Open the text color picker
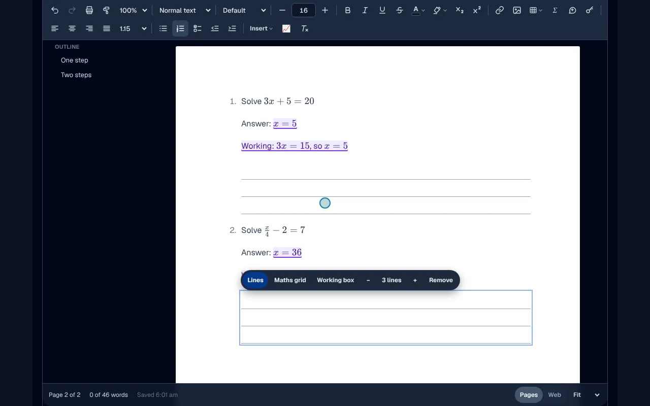Viewport: 650px width, 406px height. pyautogui.click(x=418, y=10)
